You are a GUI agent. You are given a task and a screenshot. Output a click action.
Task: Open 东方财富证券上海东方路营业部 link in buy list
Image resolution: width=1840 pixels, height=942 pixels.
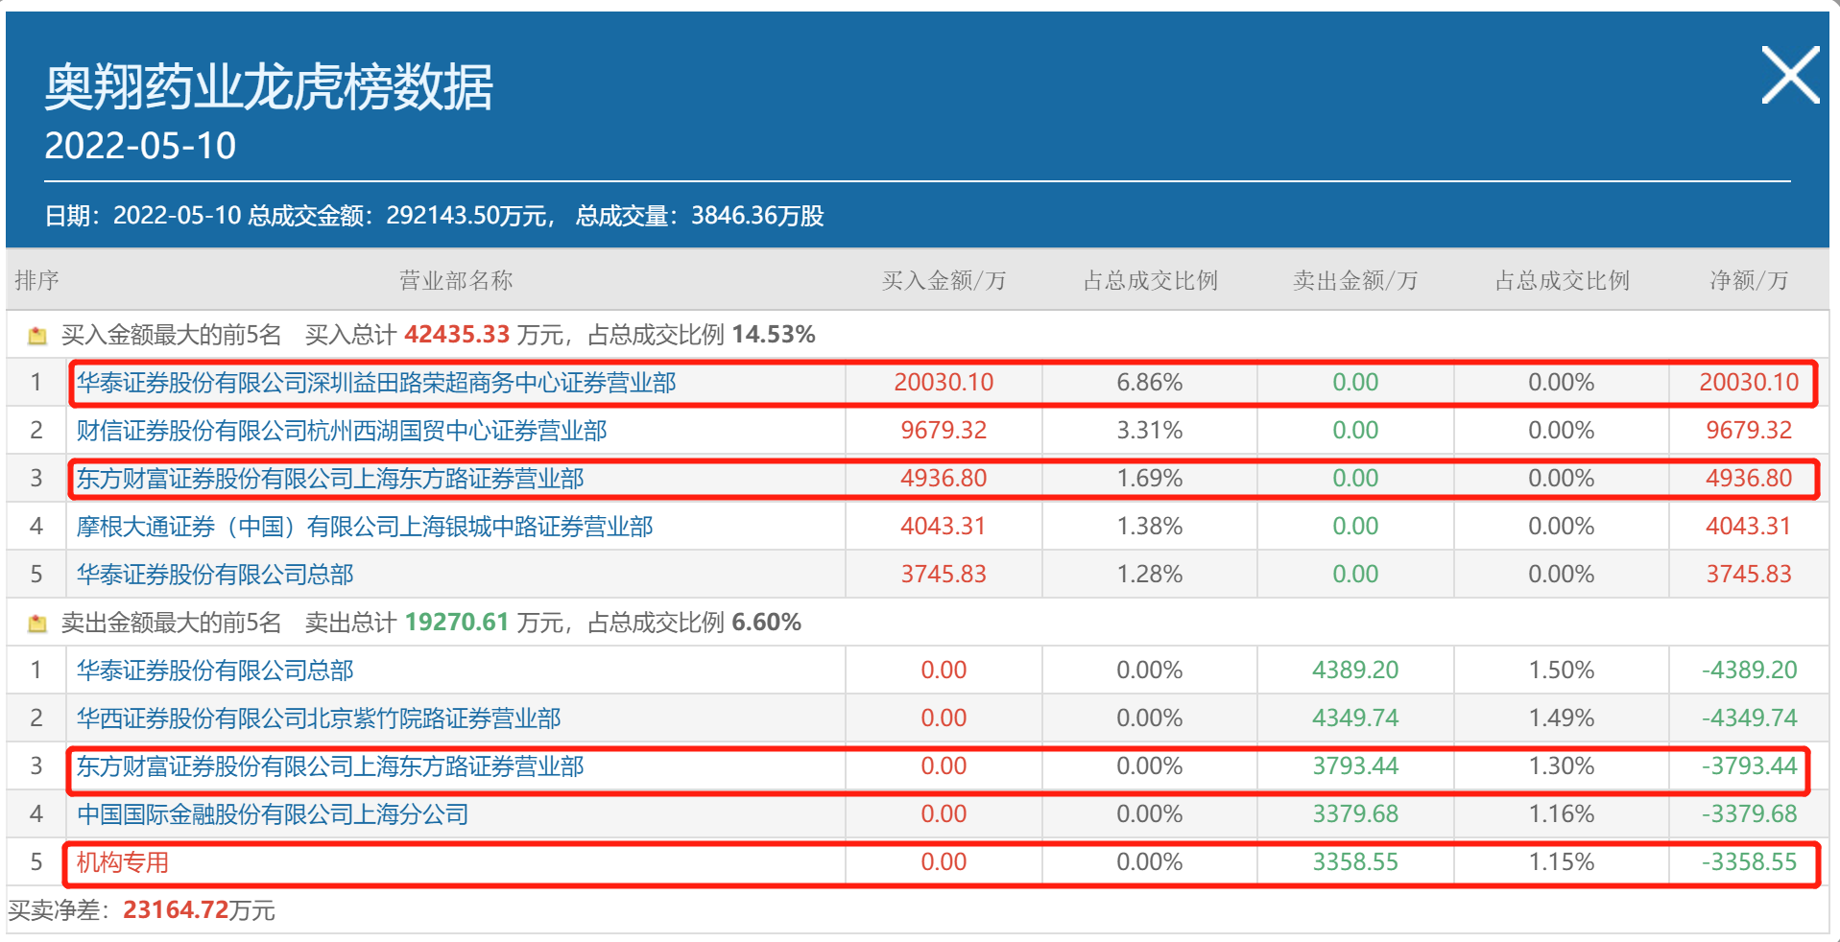click(330, 479)
